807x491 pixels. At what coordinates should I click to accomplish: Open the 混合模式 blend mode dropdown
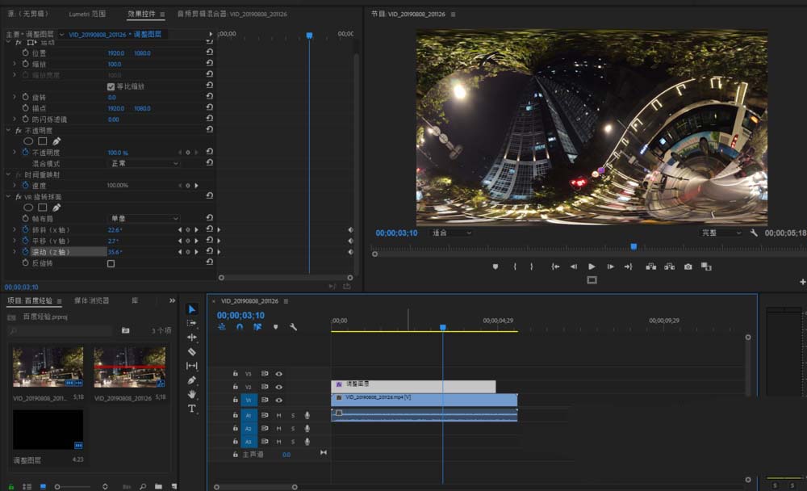(144, 163)
